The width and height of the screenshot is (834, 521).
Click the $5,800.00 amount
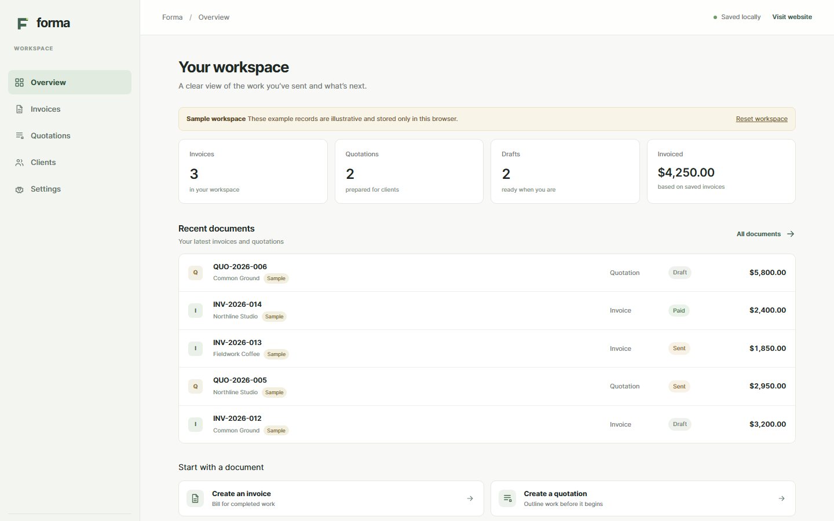767,273
